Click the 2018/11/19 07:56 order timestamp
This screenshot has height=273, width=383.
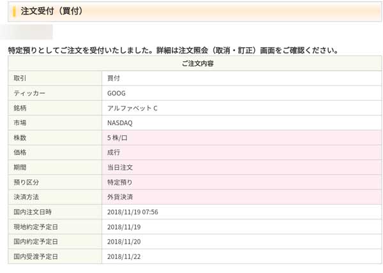point(133,212)
